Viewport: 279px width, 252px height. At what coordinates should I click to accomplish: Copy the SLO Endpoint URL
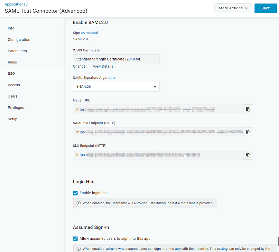pyautogui.click(x=248, y=155)
